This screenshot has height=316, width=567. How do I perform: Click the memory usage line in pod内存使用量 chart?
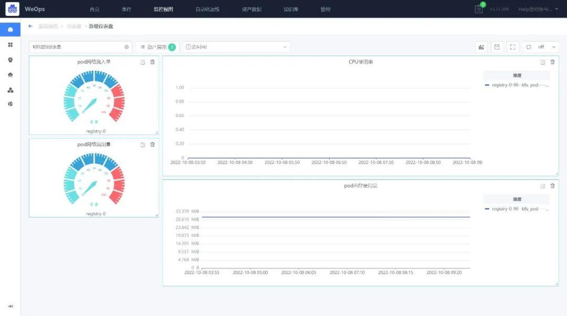pyautogui.click(x=336, y=217)
